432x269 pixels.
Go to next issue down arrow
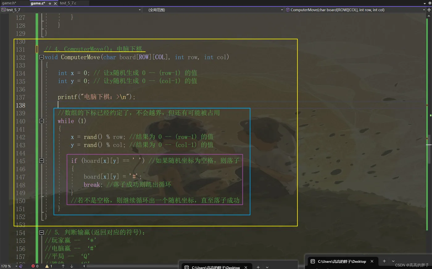(x=72, y=266)
